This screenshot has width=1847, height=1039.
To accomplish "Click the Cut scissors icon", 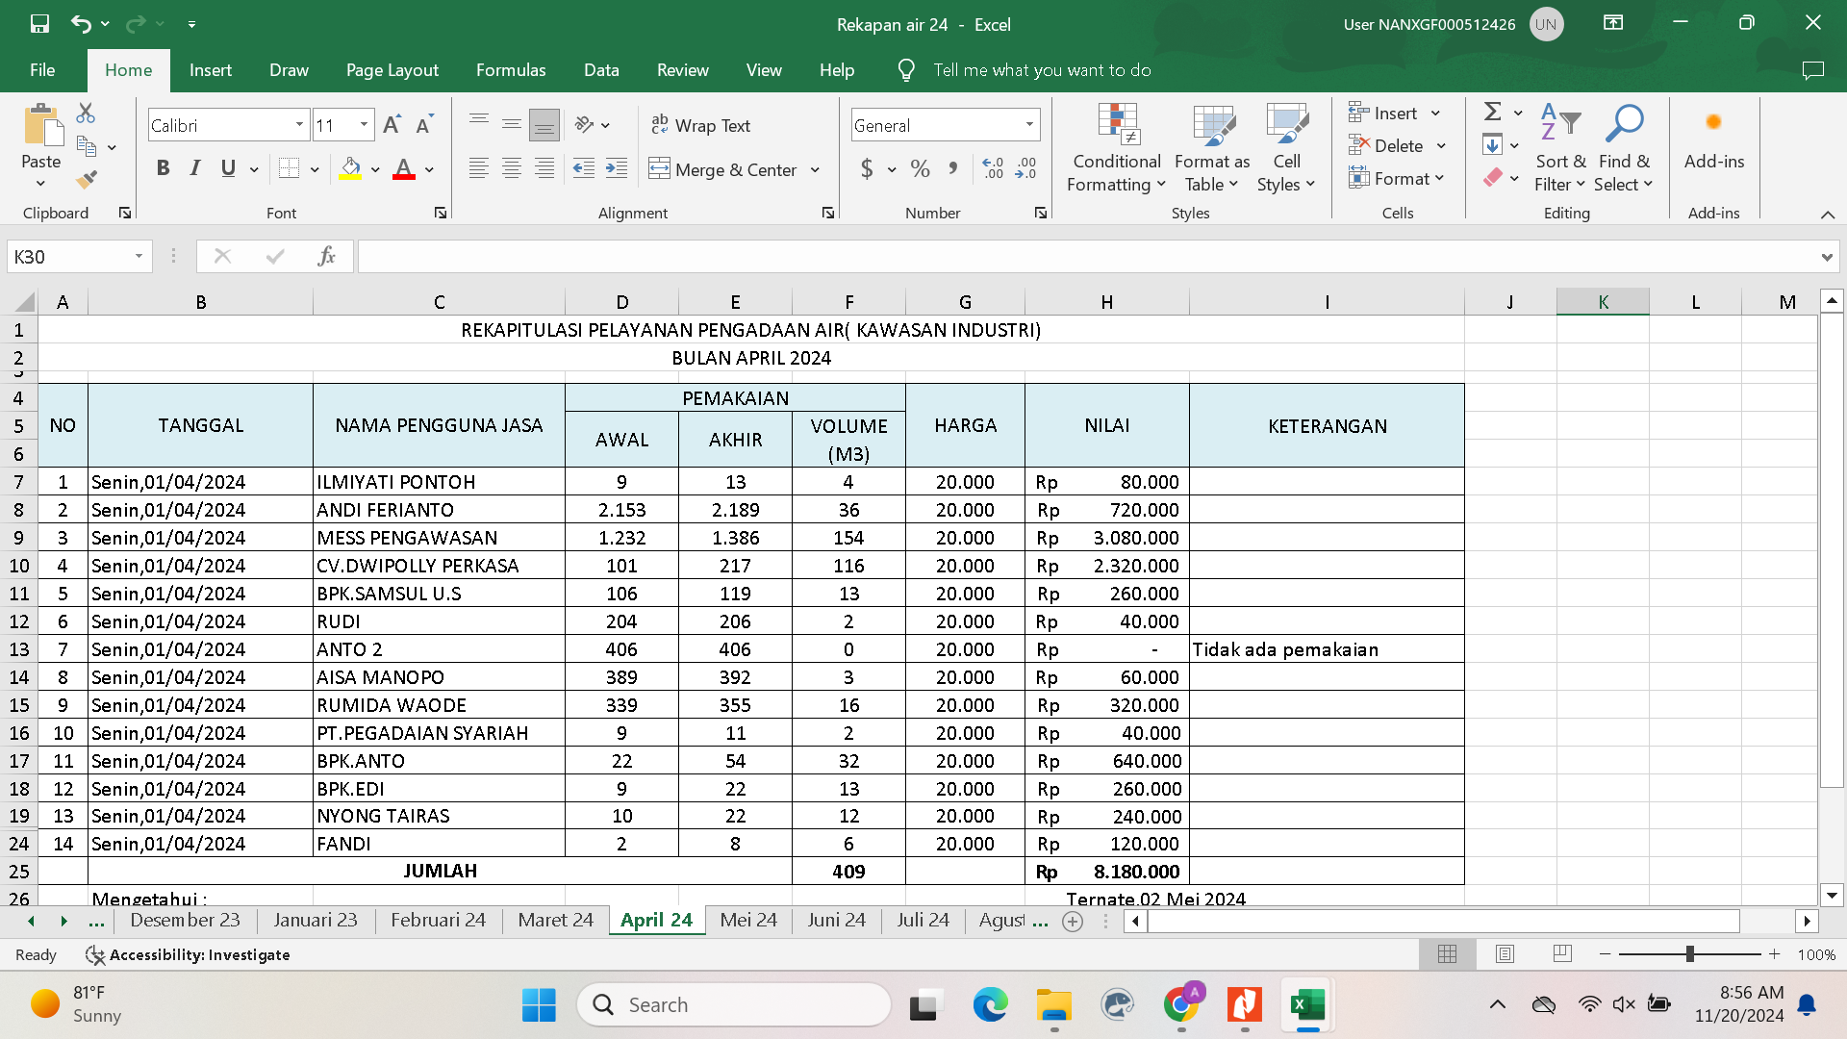I will (86, 114).
